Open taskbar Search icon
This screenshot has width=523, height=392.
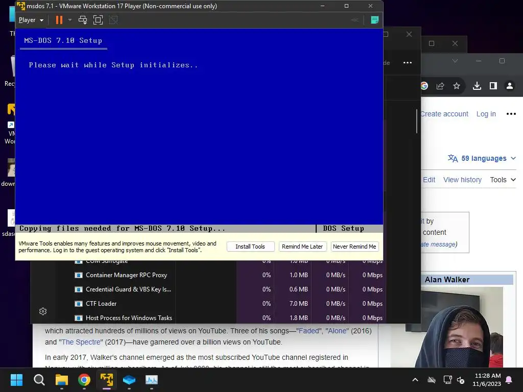click(39, 380)
